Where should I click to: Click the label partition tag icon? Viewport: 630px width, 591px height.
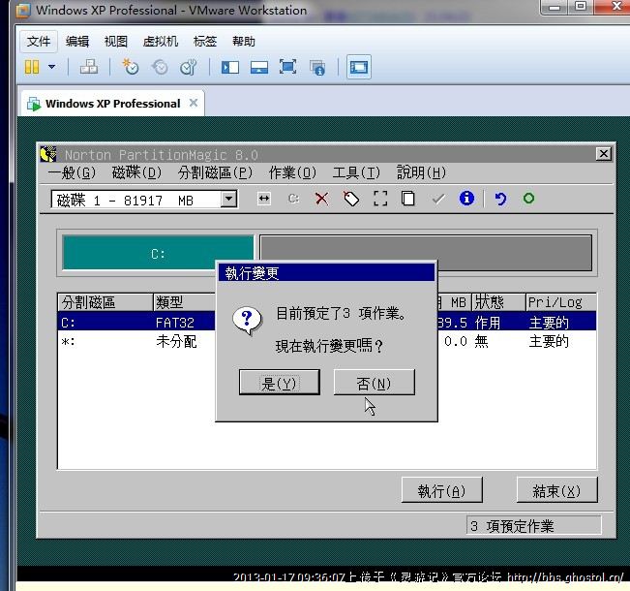350,199
